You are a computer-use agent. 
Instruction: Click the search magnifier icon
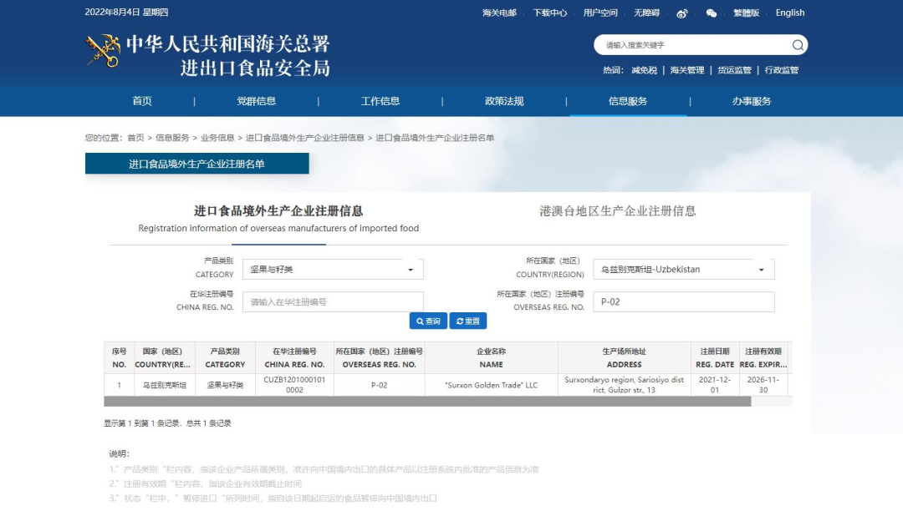[x=798, y=45]
